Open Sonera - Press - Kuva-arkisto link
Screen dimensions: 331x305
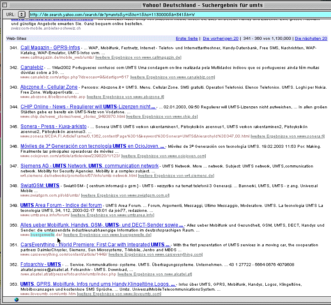click(53, 126)
